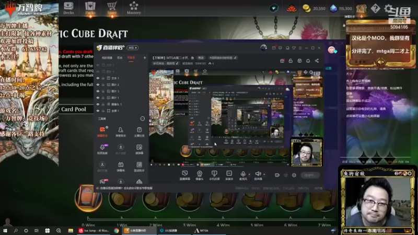
Task: Open the Mastery section in MTG Arena
Action: [134, 8]
